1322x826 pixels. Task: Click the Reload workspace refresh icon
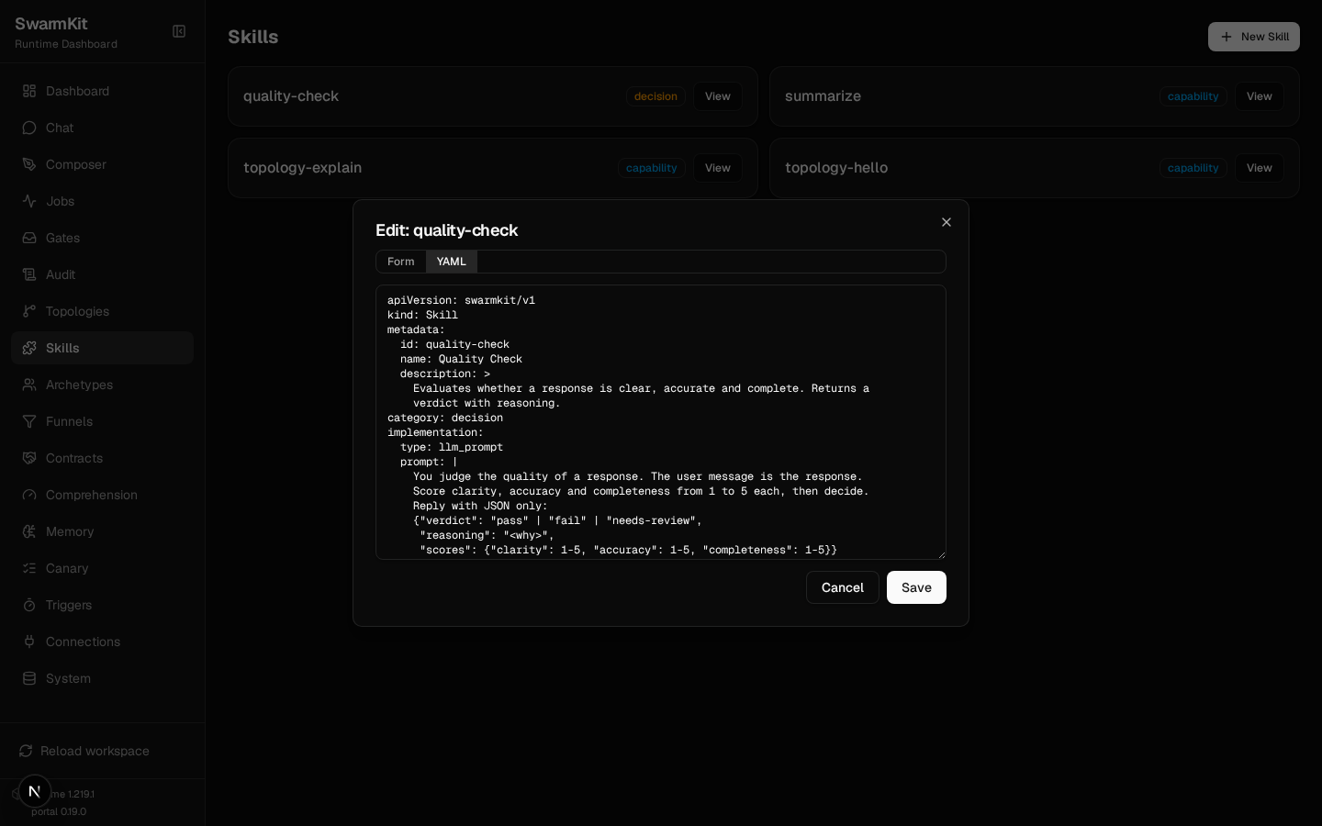click(x=26, y=751)
